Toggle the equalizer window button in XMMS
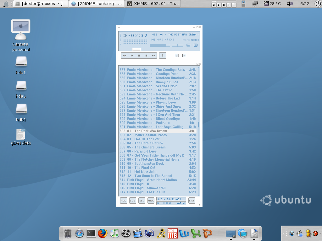Image resolution: width=322 pixels, height=241 pixels. [x=188, y=45]
